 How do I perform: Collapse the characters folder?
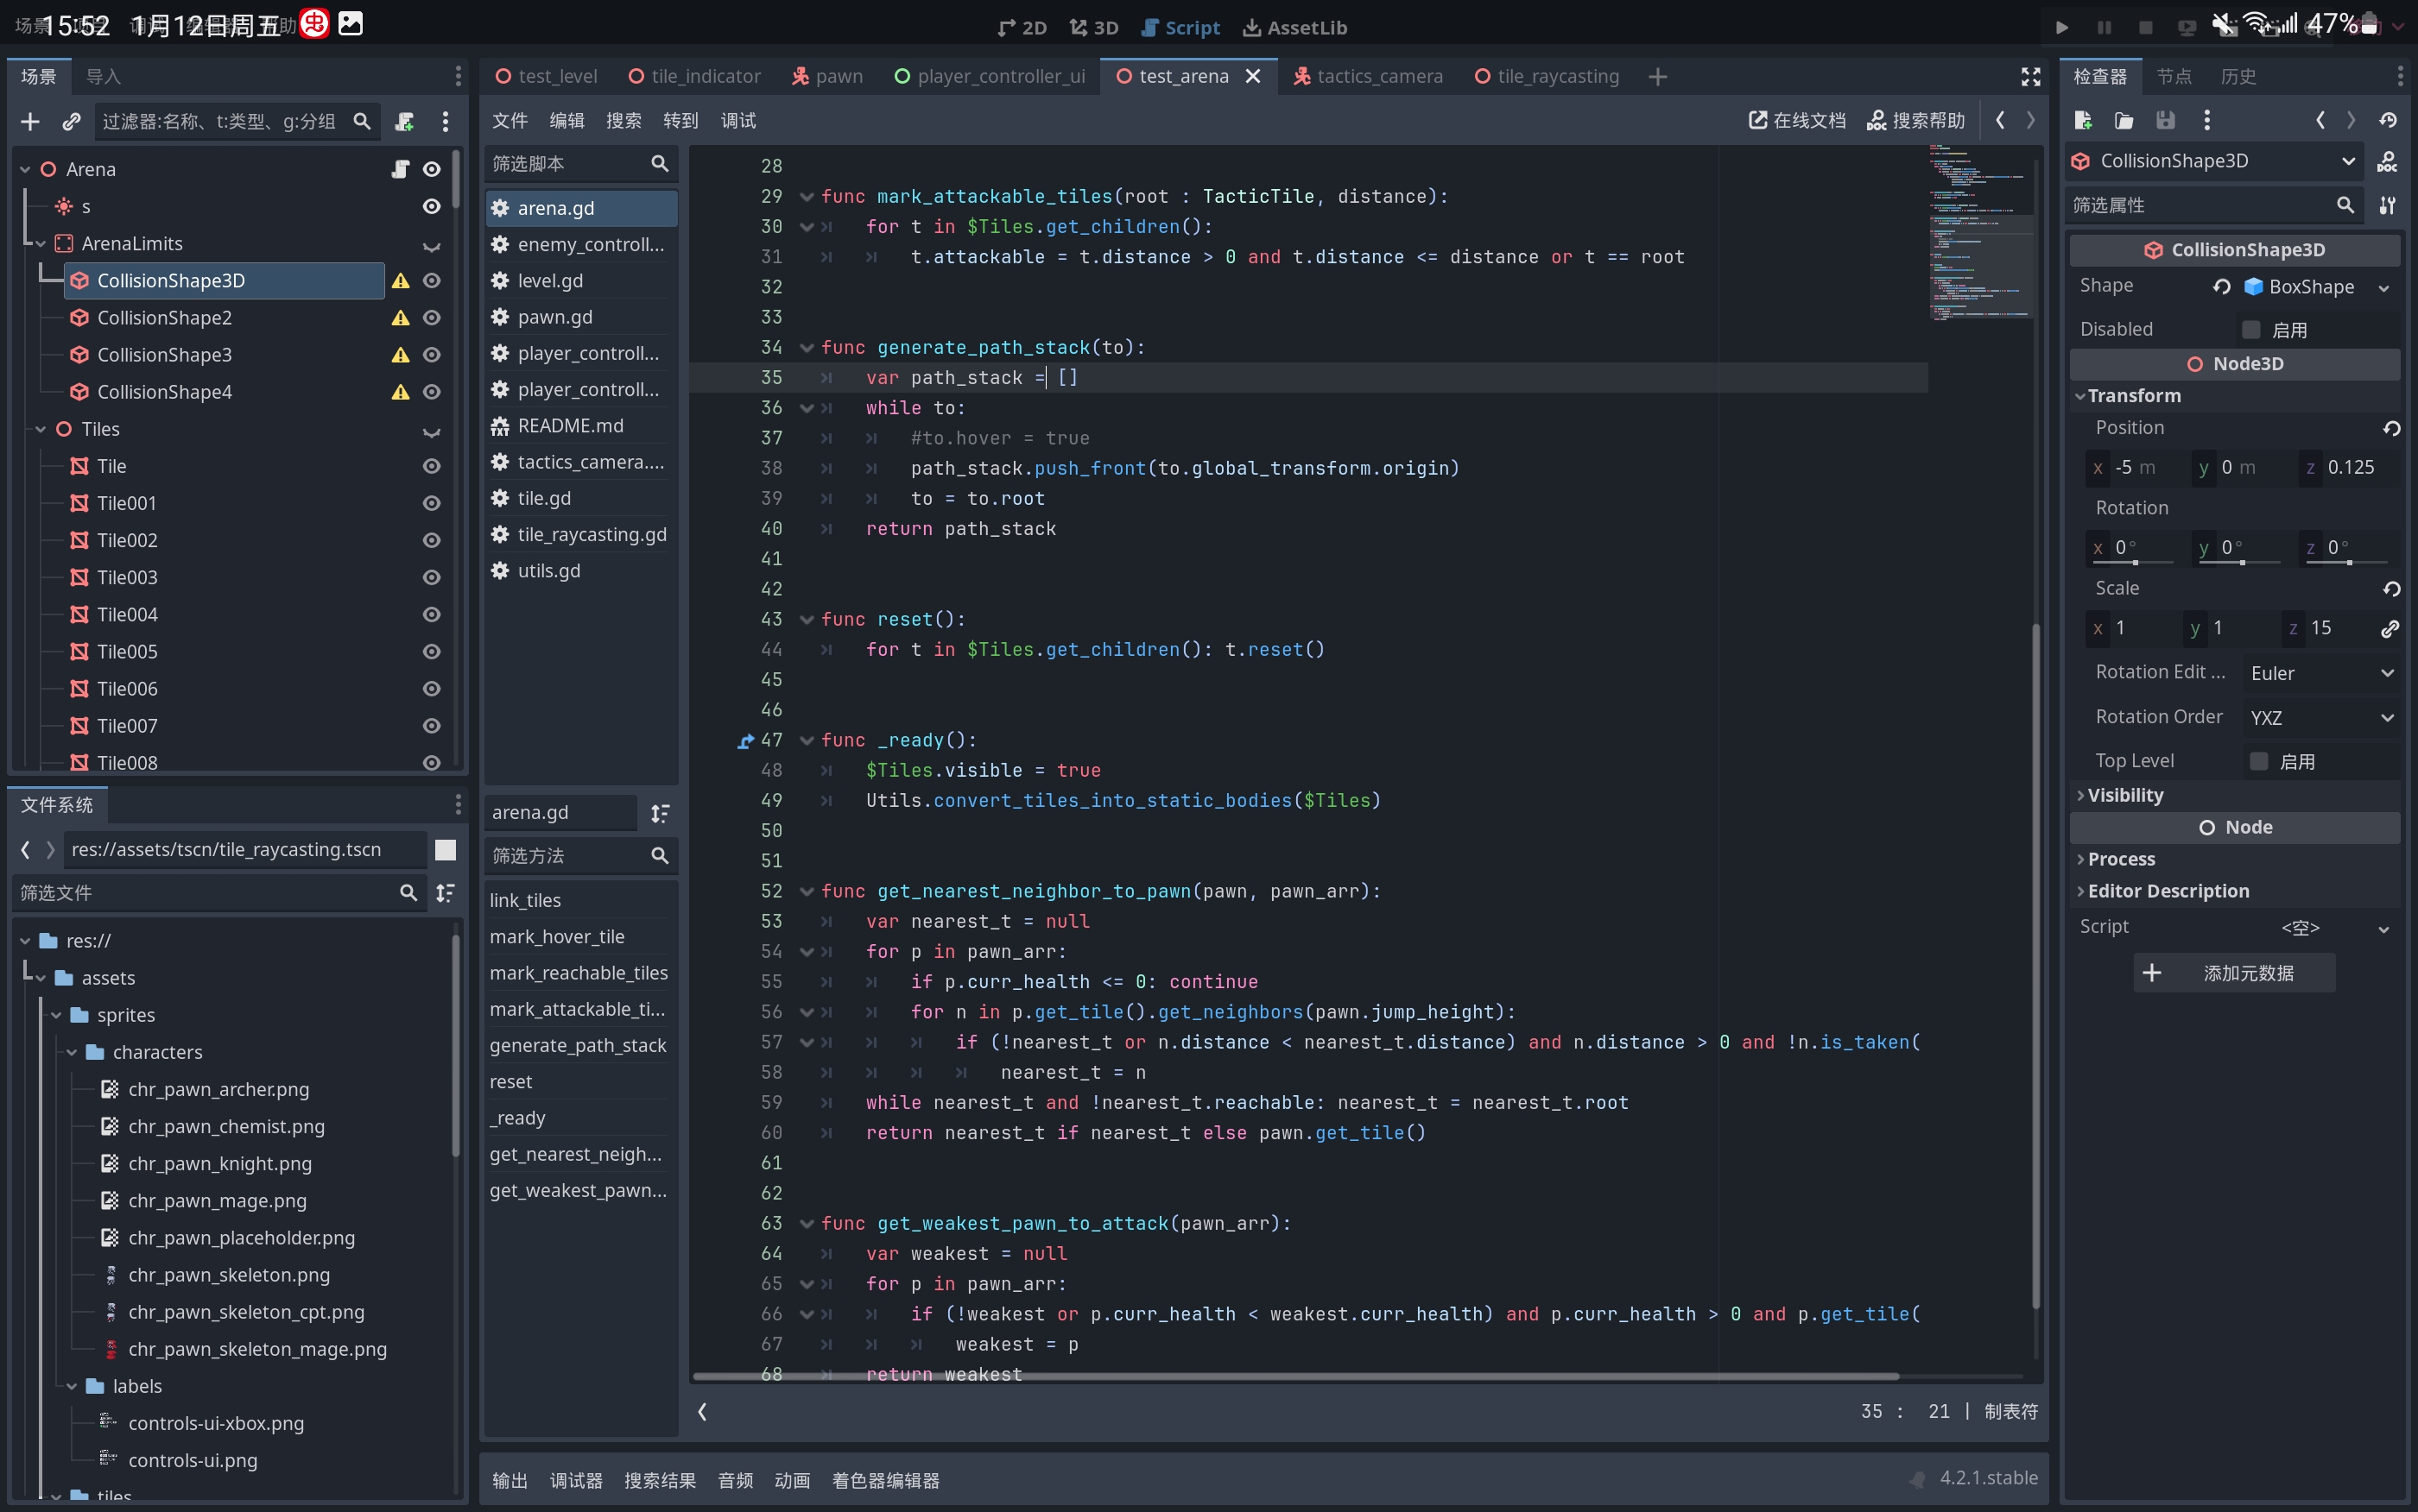[x=72, y=1052]
